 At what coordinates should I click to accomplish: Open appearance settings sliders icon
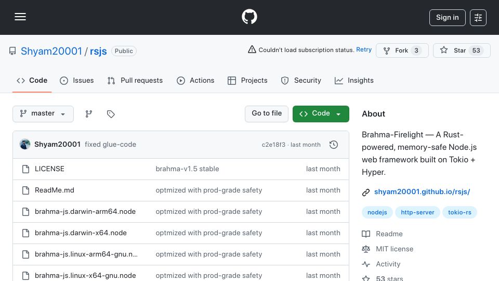point(478,18)
